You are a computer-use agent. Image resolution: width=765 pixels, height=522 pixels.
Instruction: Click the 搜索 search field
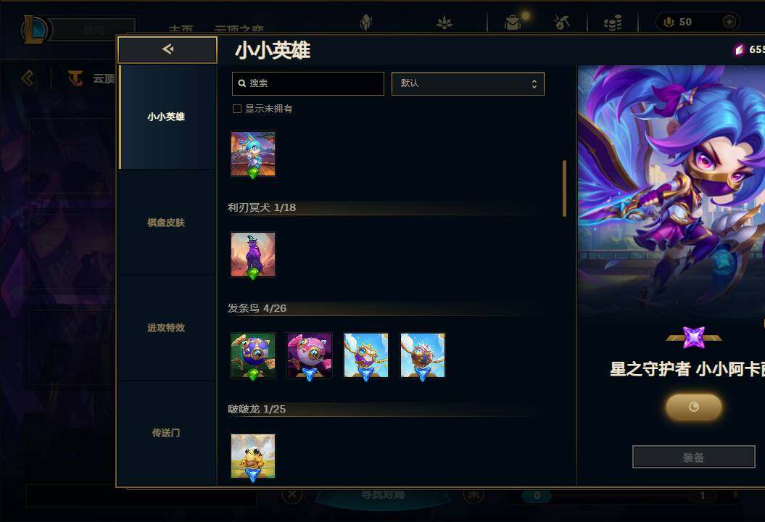point(308,84)
